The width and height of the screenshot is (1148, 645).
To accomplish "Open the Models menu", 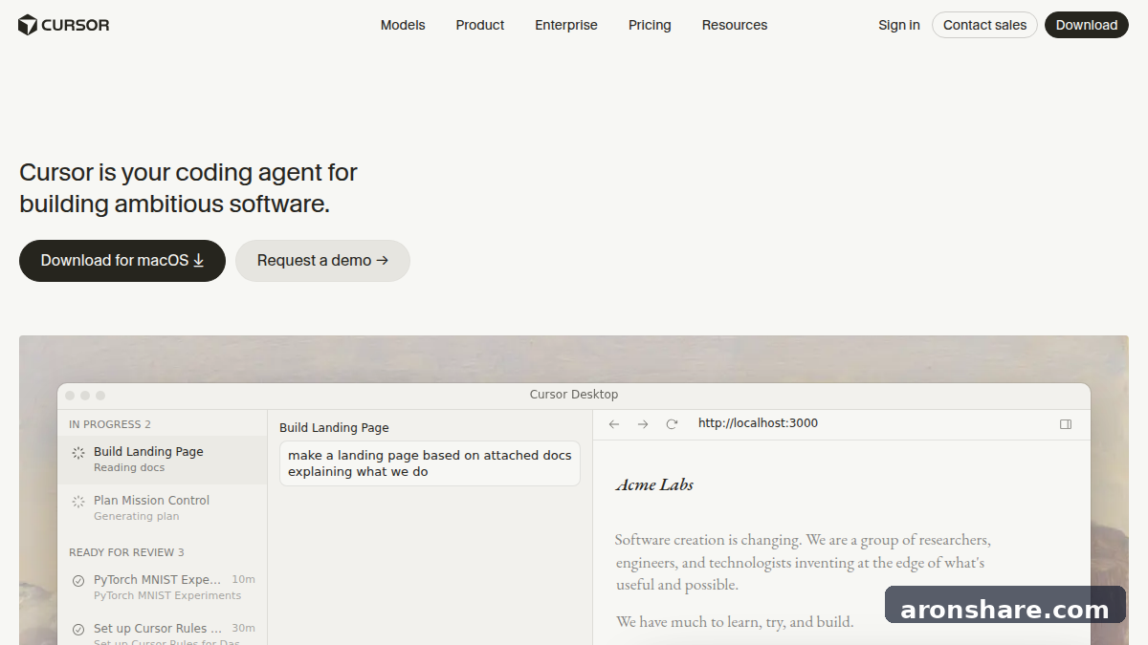I will (x=403, y=25).
